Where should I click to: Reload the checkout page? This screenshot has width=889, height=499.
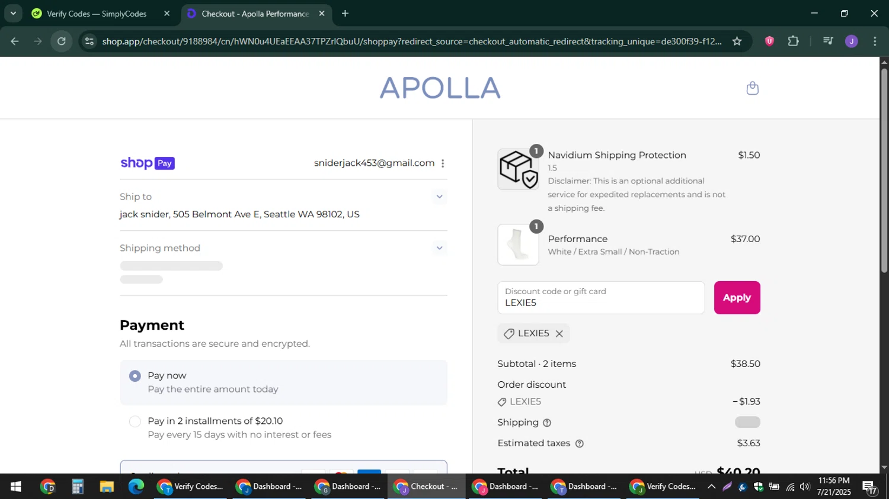click(x=62, y=41)
